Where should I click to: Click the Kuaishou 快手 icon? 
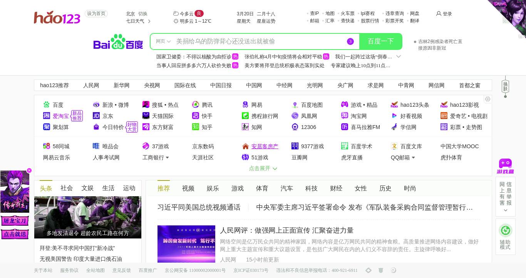pos(196,116)
